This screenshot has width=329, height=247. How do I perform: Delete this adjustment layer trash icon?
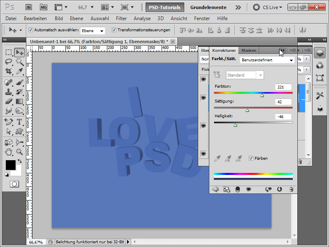[291, 189]
